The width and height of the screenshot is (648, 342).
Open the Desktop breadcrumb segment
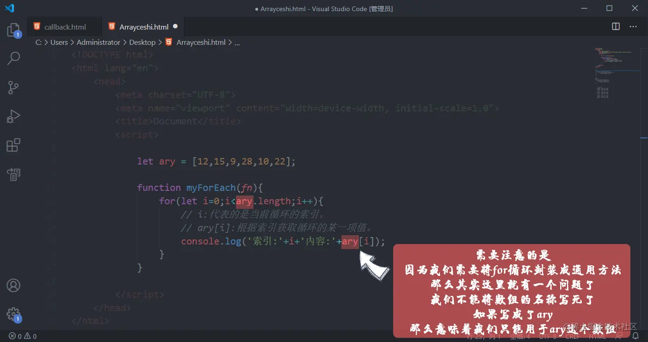[142, 42]
